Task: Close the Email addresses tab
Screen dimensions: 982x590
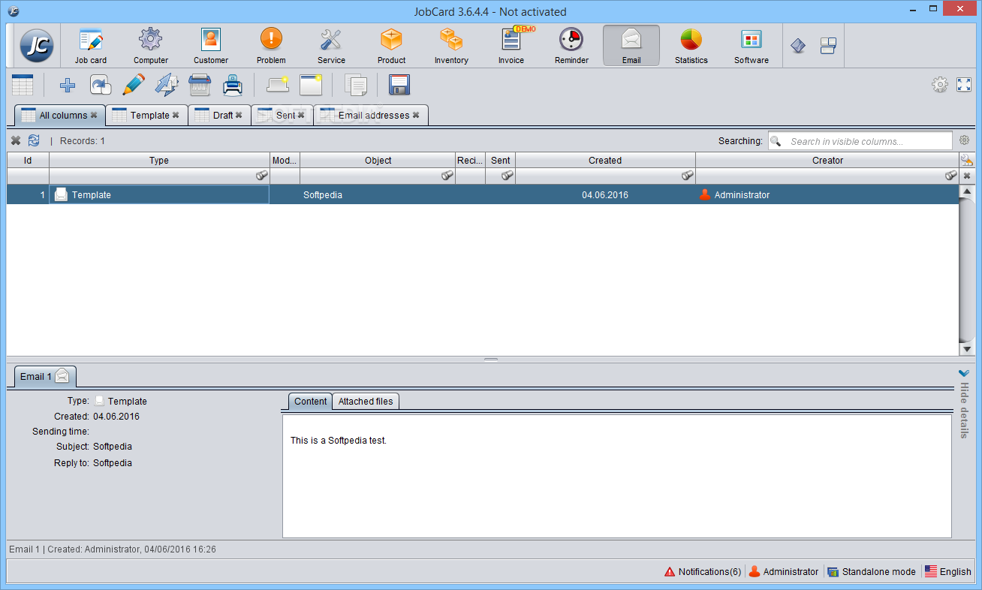Action: pyautogui.click(x=416, y=116)
